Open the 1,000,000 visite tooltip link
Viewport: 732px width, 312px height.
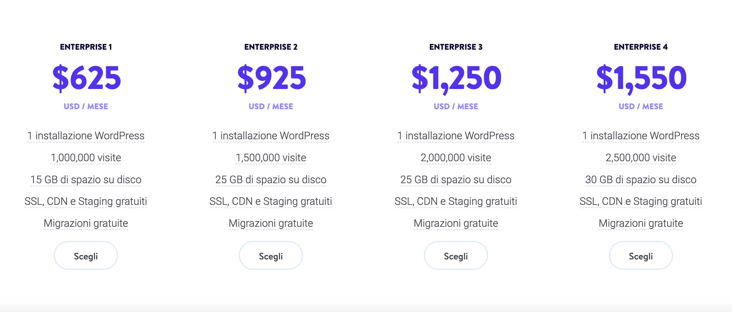click(x=86, y=158)
